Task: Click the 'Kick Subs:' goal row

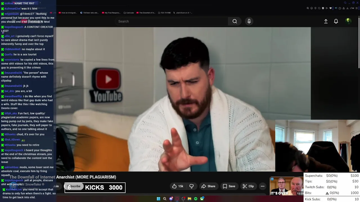Action: [332, 199]
